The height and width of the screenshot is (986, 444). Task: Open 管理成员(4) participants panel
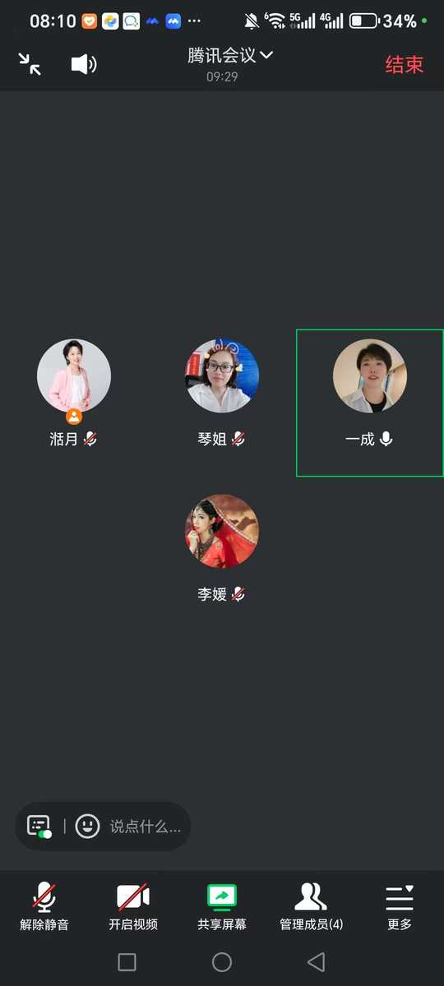pyautogui.click(x=311, y=907)
